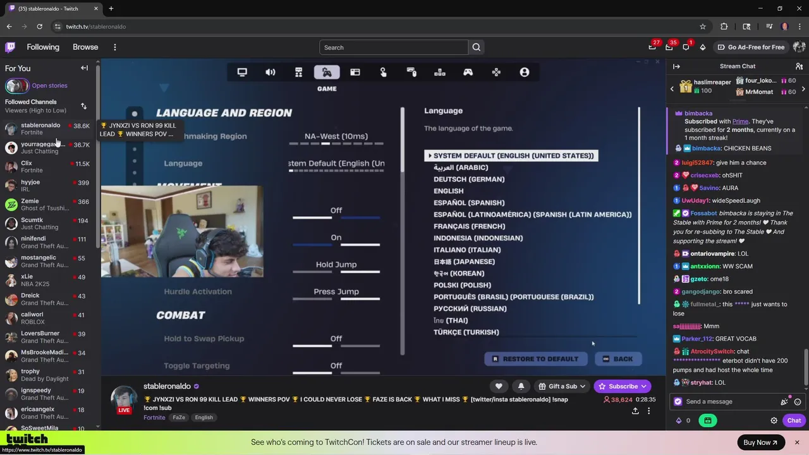Image resolution: width=809 pixels, height=455 pixels.
Task: Share the stream via upload icon
Action: coord(635,411)
